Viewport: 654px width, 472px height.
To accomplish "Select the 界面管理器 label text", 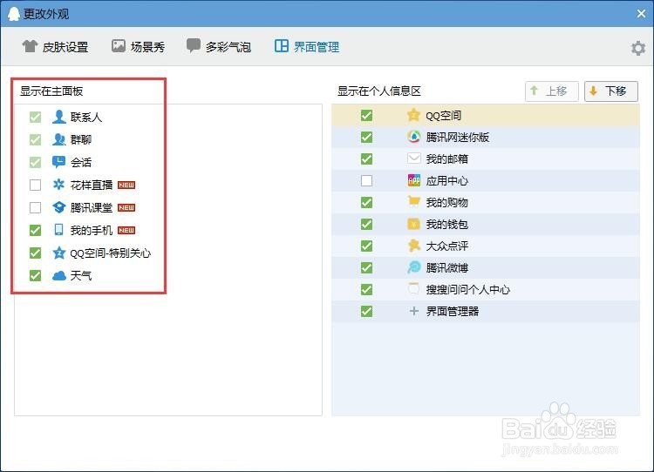I will 453,311.
